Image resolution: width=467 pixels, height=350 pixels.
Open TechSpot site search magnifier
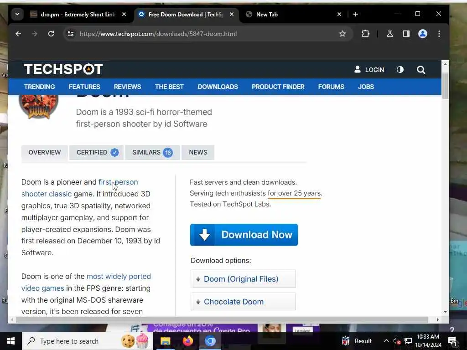coord(421,70)
